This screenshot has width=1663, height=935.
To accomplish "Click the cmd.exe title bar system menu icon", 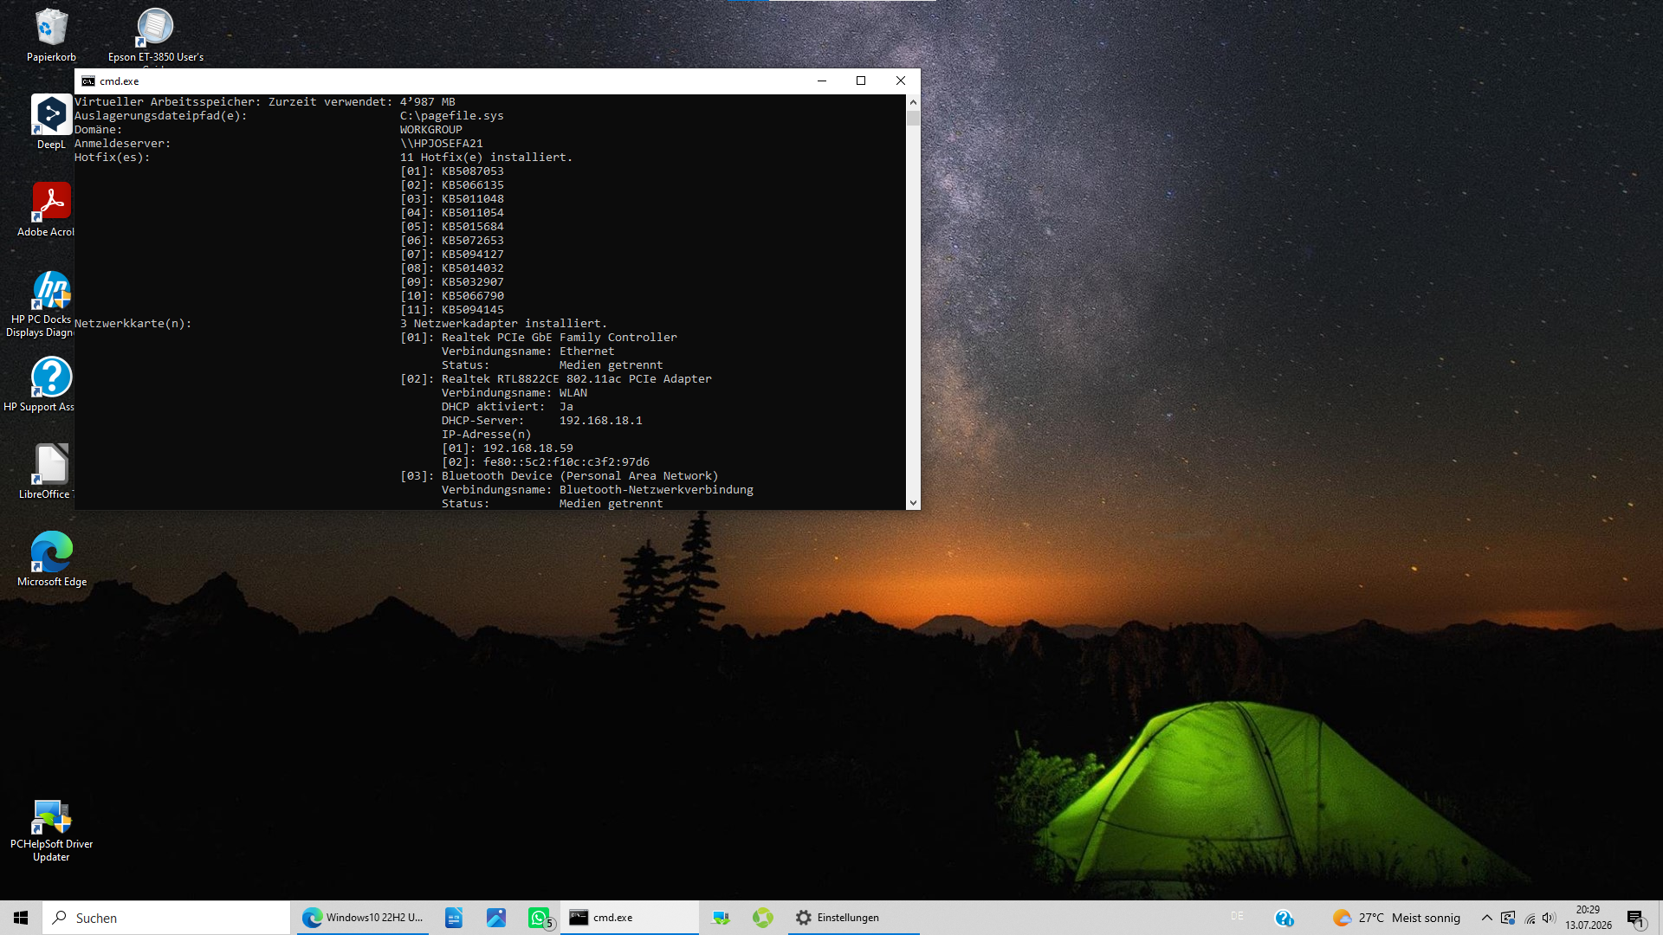I will 87,81.
